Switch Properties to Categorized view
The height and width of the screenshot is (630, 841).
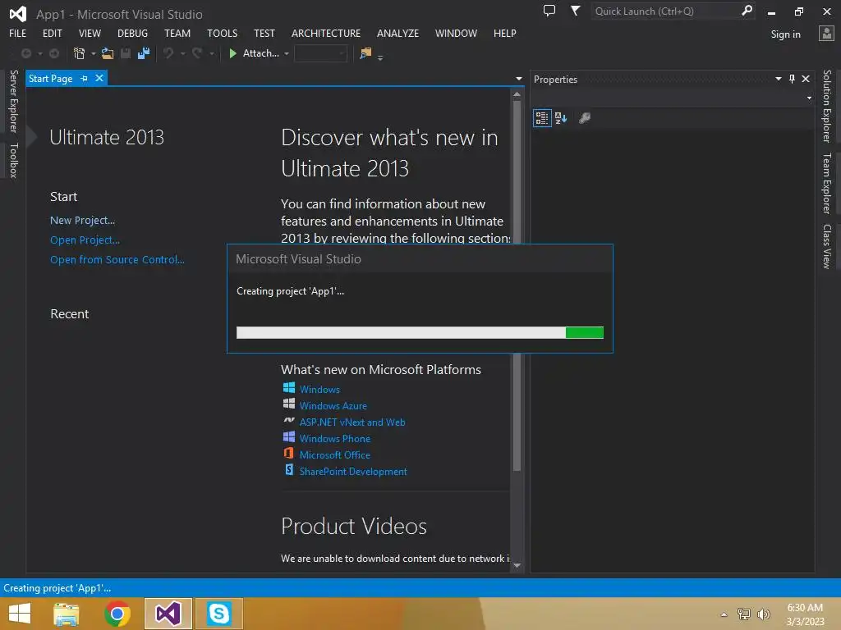pyautogui.click(x=542, y=118)
